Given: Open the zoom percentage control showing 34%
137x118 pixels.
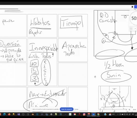Looking at the screenshot, I should click(x=134, y=110).
